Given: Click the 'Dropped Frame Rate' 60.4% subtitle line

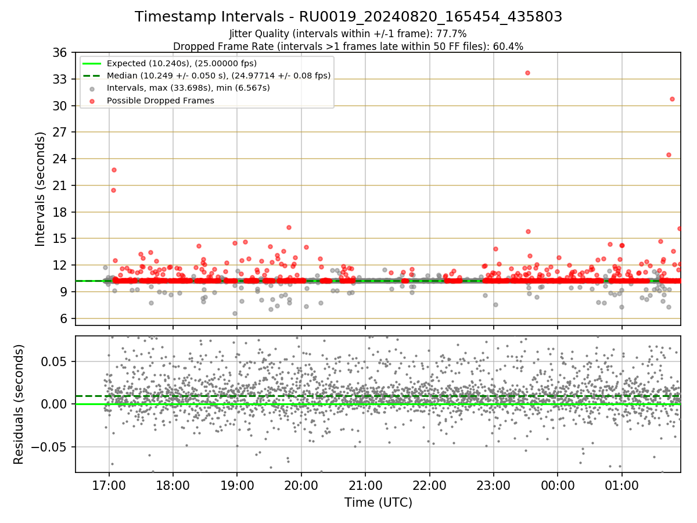Looking at the screenshot, I should point(348,46).
